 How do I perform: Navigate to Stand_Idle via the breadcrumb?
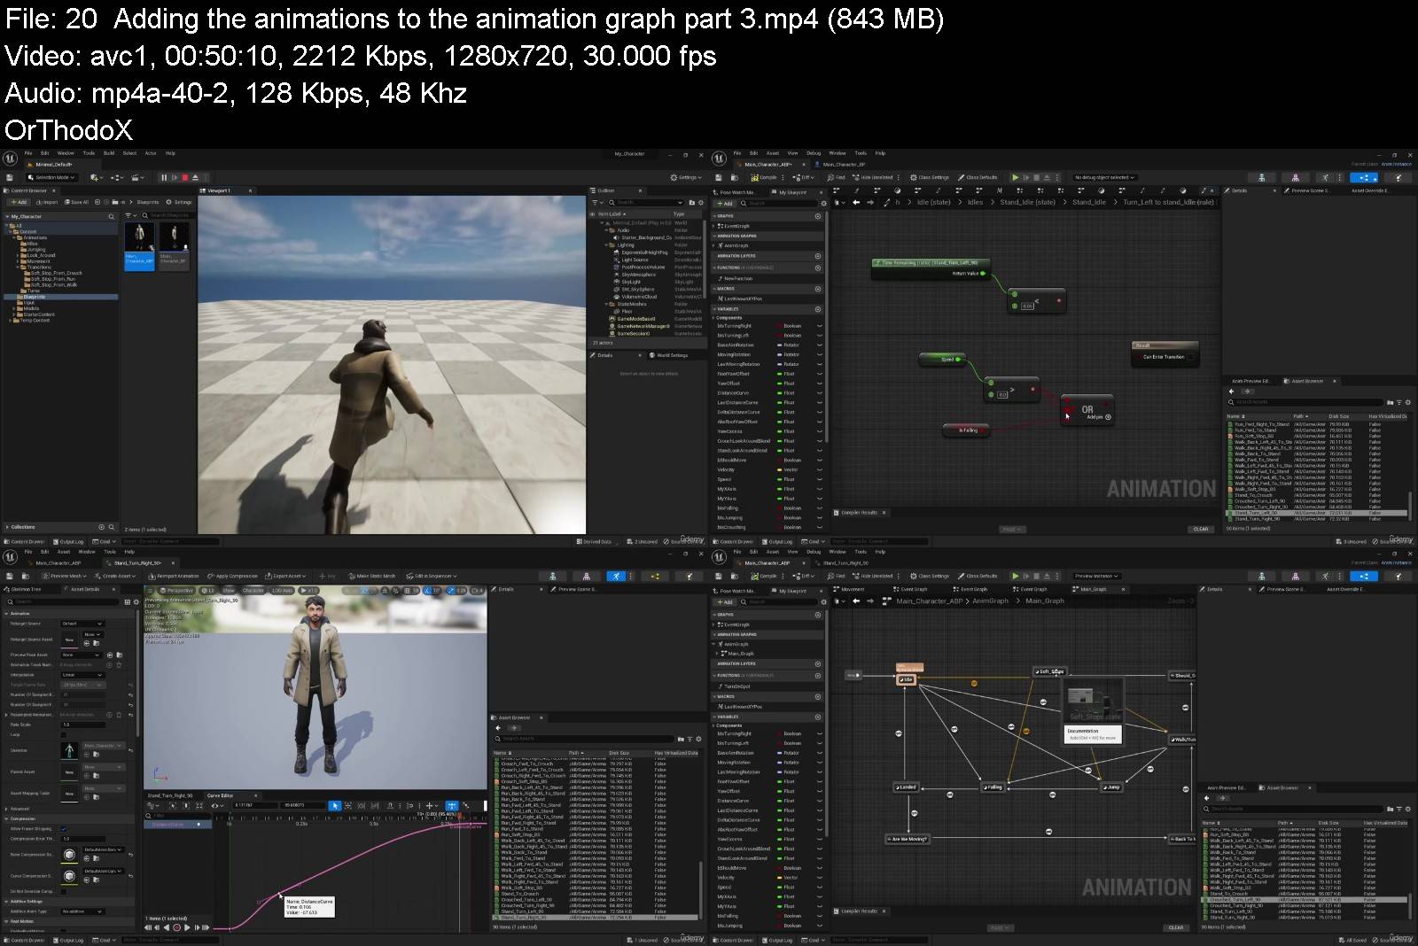click(x=1089, y=202)
